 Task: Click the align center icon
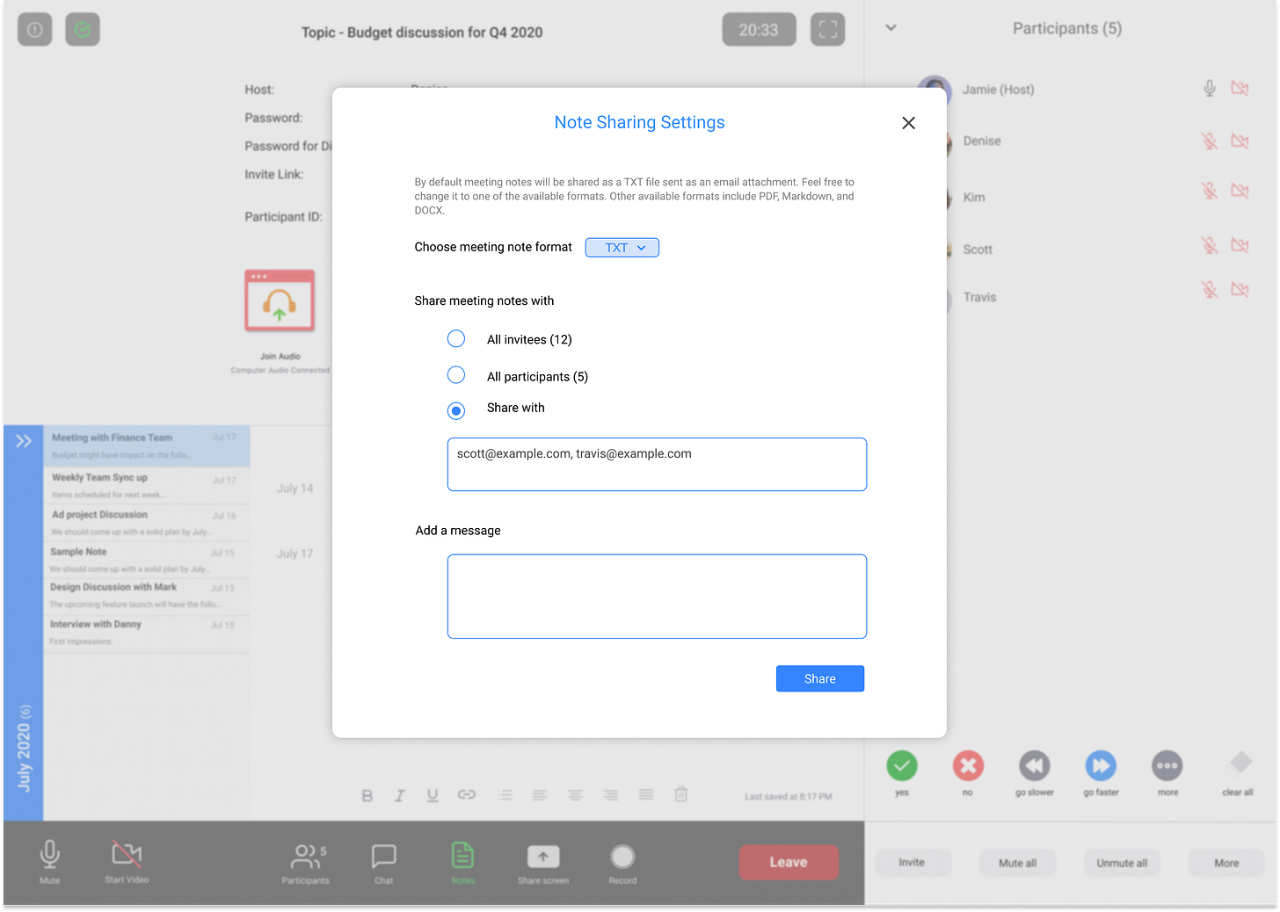coord(575,794)
